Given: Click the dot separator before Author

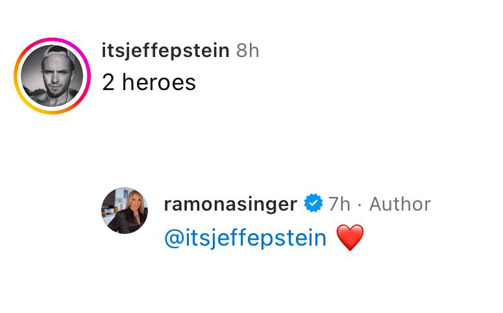Looking at the screenshot, I should point(360,205).
